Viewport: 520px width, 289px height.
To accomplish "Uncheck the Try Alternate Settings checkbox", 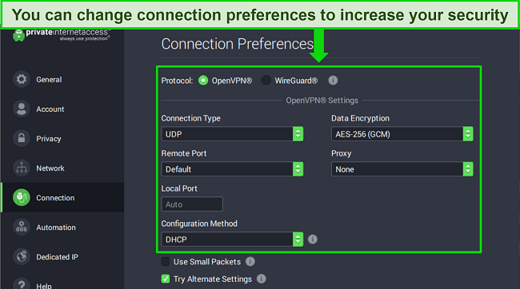I will pos(165,279).
